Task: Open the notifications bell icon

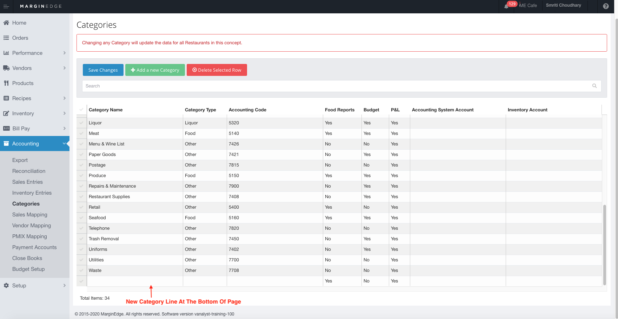Action: 506,6
